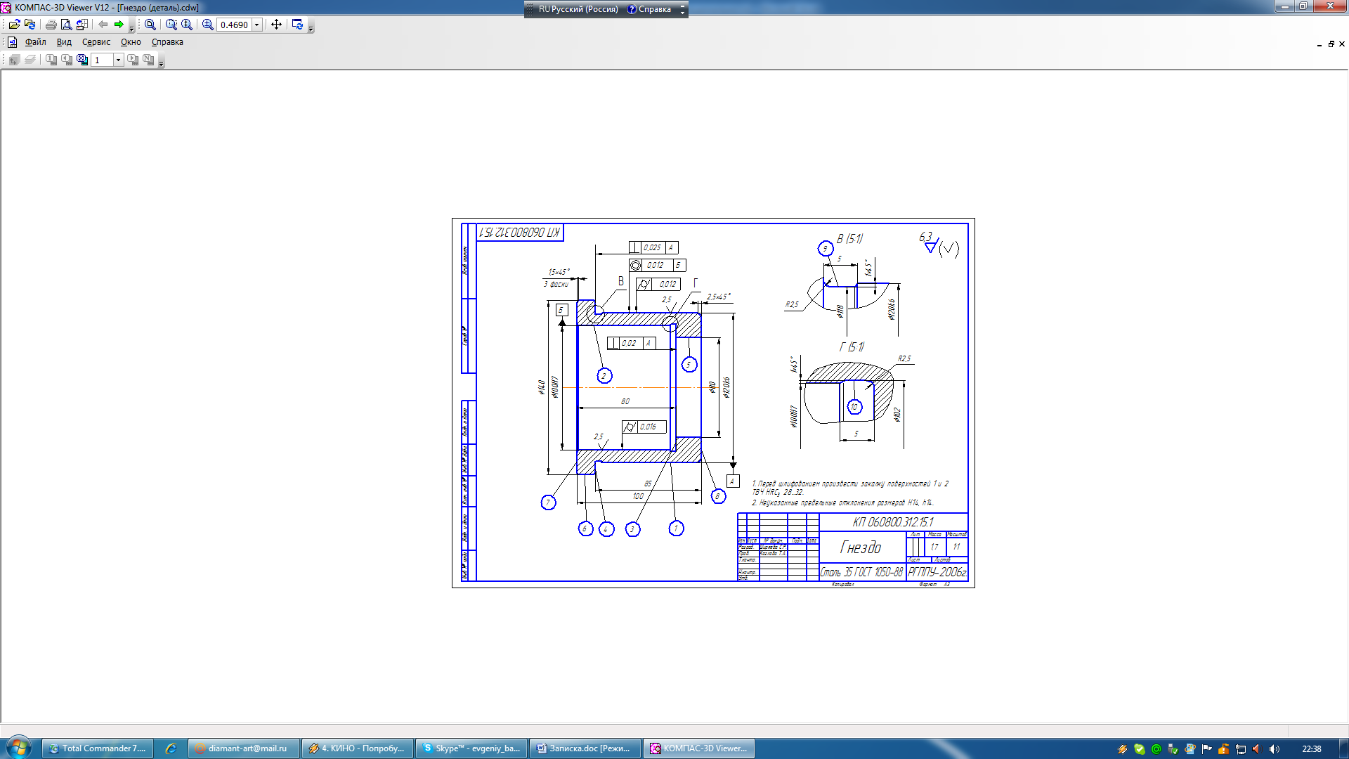Switch to diamant-art@mail.ru taskbar window
The image size is (1349, 759).
[243, 748]
